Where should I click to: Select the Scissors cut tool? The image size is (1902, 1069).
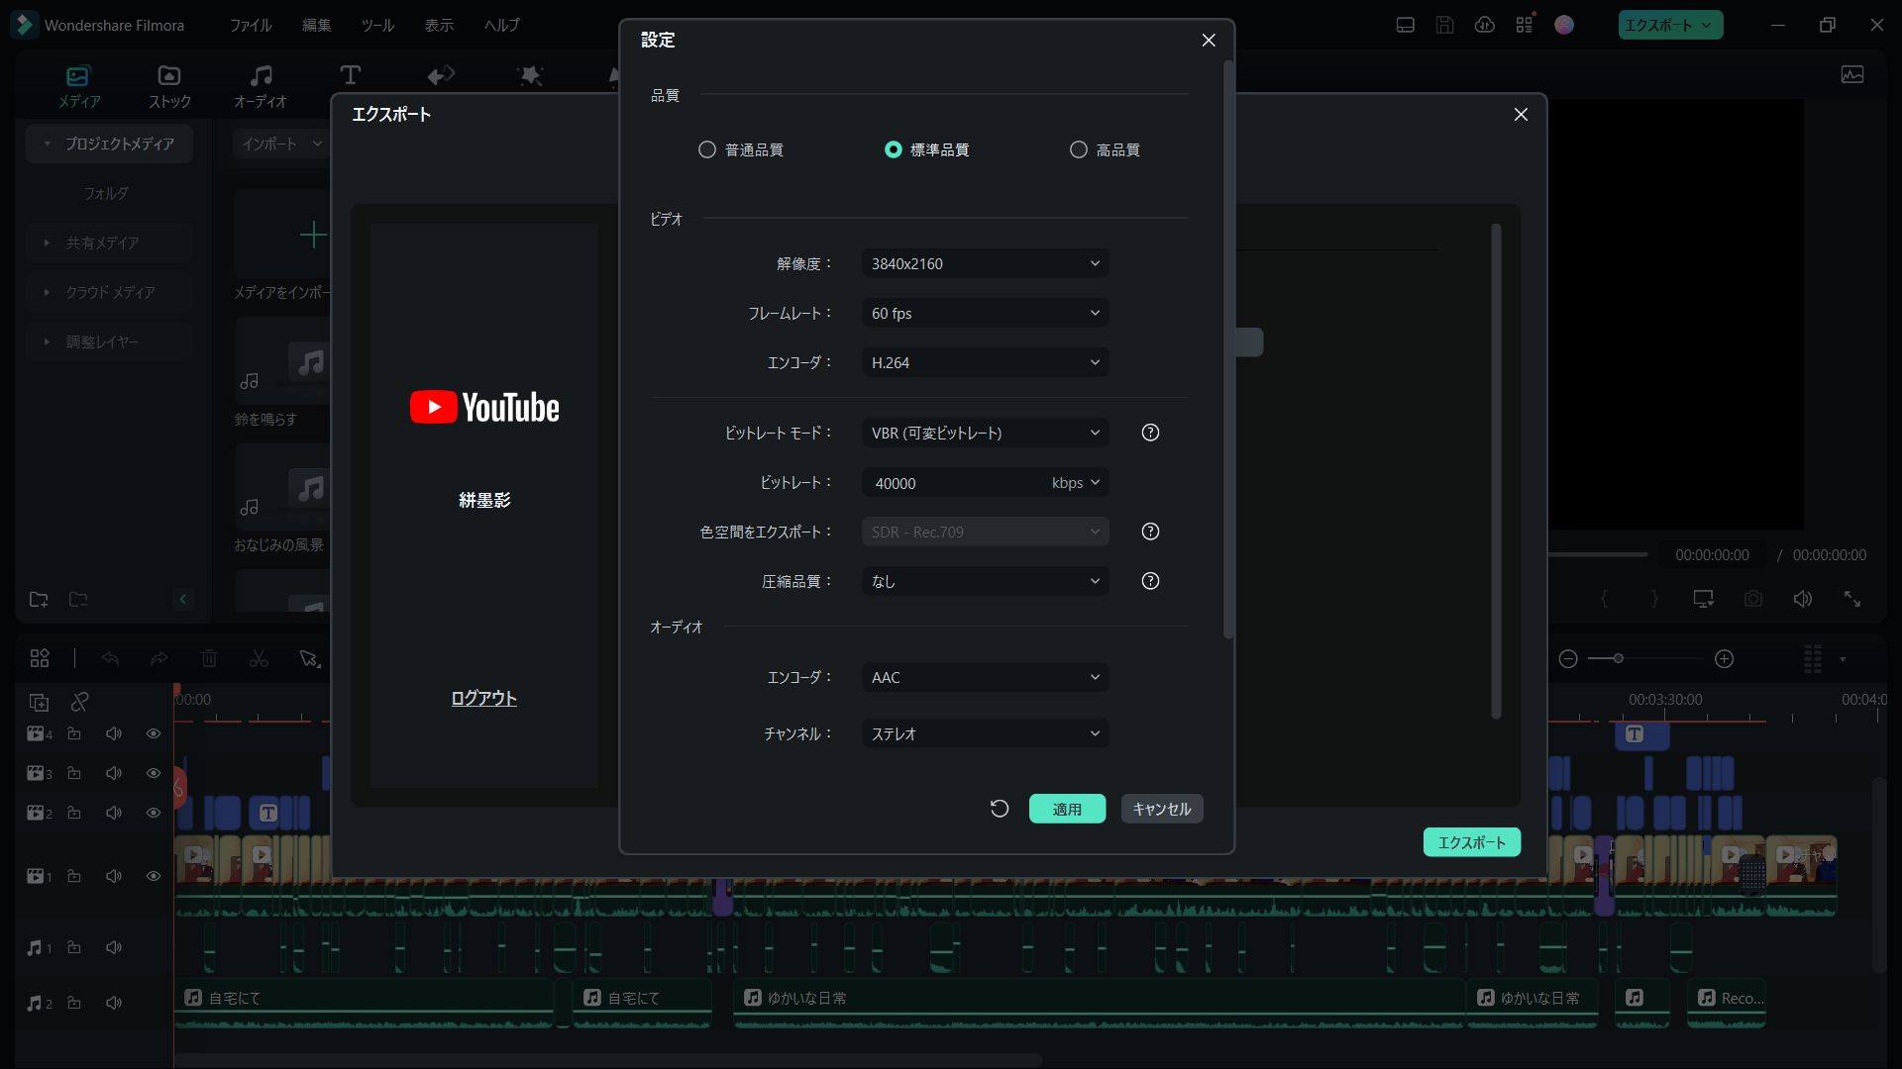(258, 658)
